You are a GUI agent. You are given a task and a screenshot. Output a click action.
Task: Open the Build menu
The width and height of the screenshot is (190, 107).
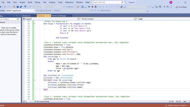tap(30, 2)
